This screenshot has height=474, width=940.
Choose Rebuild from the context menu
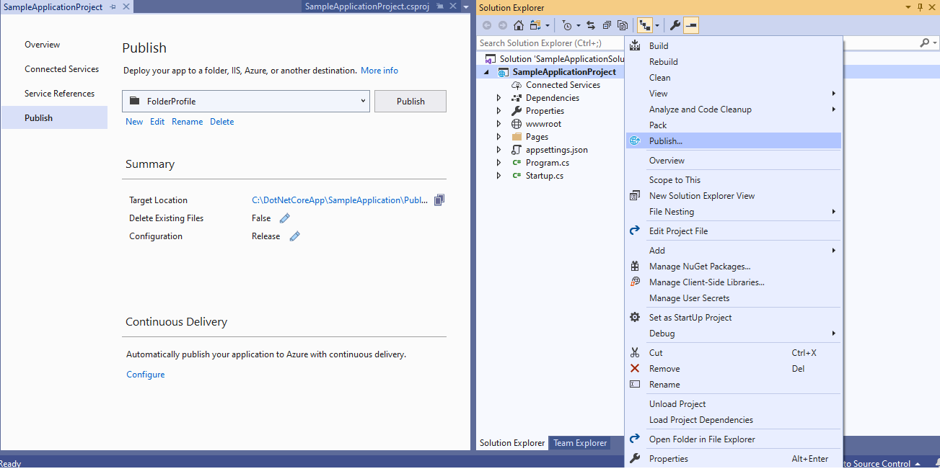click(734, 62)
